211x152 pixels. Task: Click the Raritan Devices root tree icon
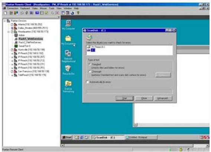(8, 21)
